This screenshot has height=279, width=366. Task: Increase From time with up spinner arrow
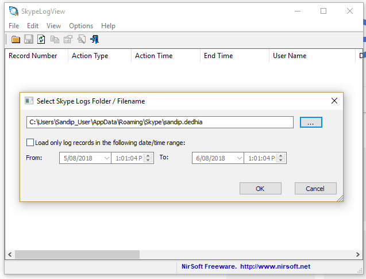tap(148, 155)
